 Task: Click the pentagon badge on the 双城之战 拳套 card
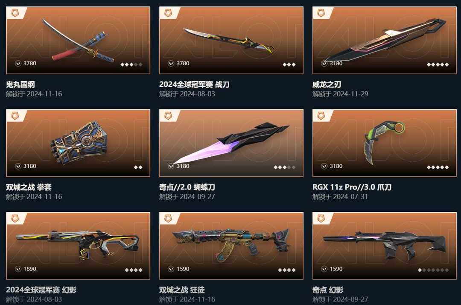pyautogui.click(x=15, y=116)
